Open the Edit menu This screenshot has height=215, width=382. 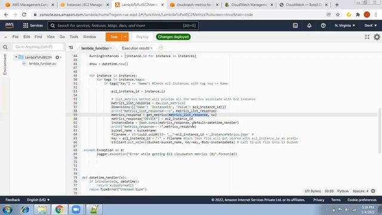26,37
